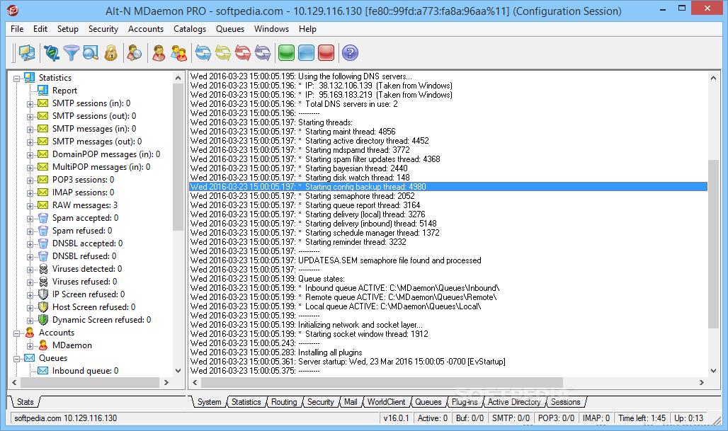This screenshot has height=431, width=728.
Task: Select MultiPOP messages (in): 0 row
Action: point(101,166)
